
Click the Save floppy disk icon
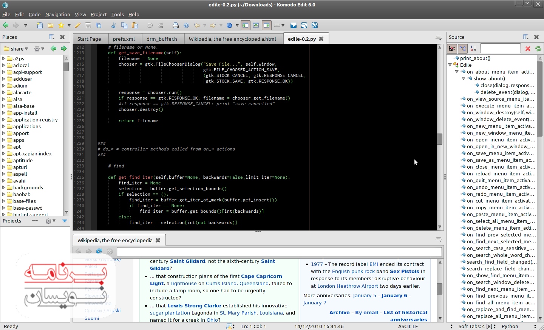click(x=88, y=25)
